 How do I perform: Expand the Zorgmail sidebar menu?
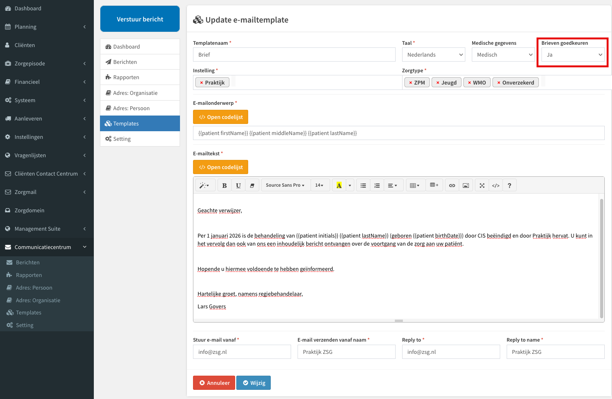[x=47, y=192]
